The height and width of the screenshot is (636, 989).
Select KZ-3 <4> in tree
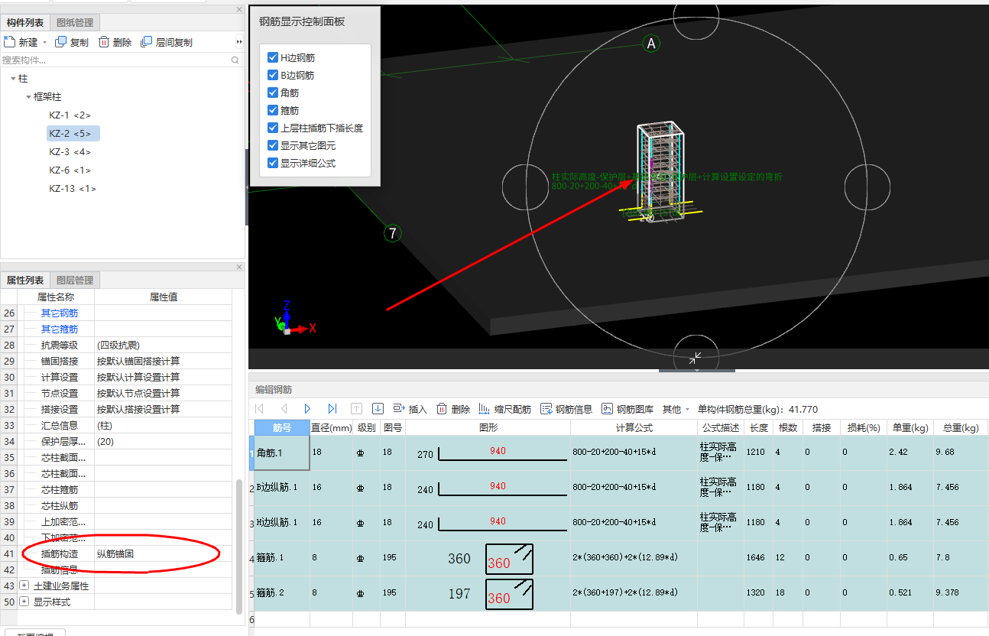click(x=70, y=152)
